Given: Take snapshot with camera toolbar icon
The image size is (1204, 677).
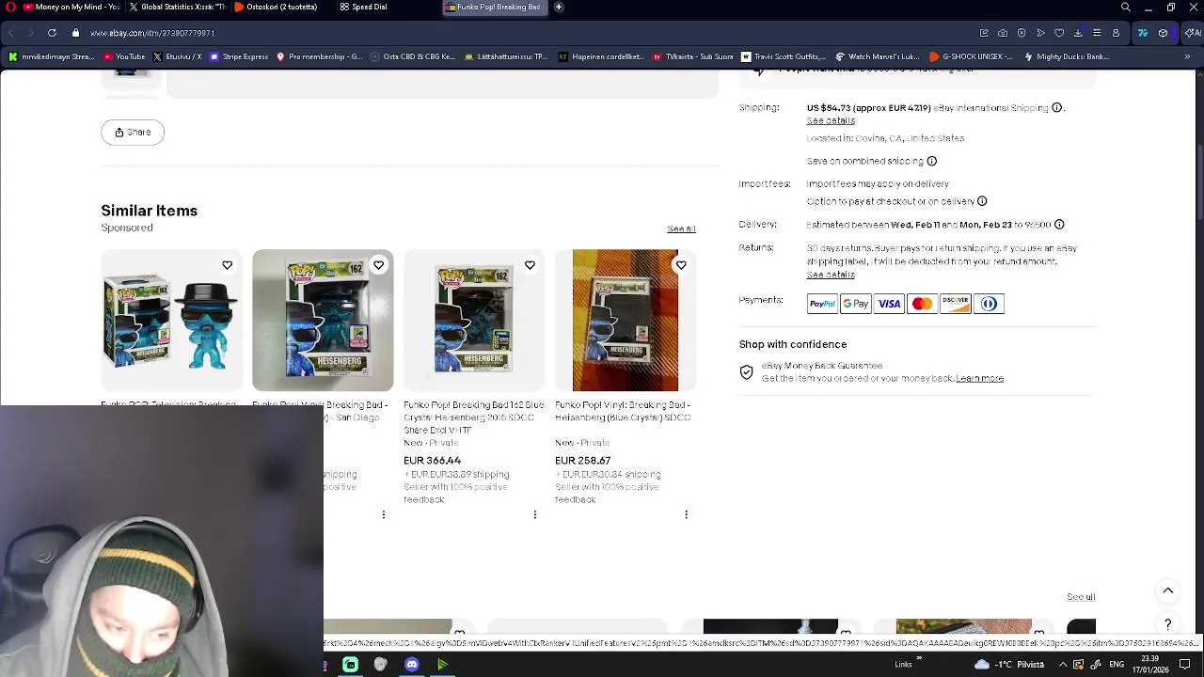Looking at the screenshot, I should [1003, 33].
